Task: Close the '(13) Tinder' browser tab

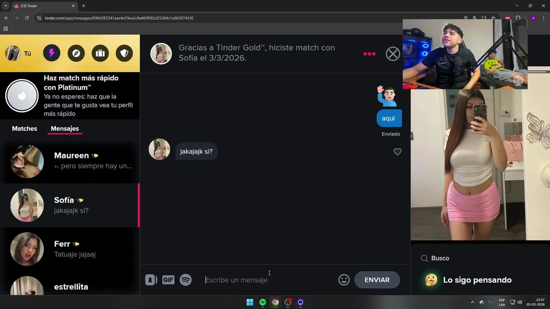Action: [73, 6]
